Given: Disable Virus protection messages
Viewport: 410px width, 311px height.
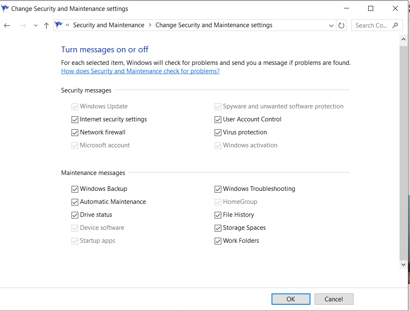Looking at the screenshot, I should pyautogui.click(x=218, y=133).
